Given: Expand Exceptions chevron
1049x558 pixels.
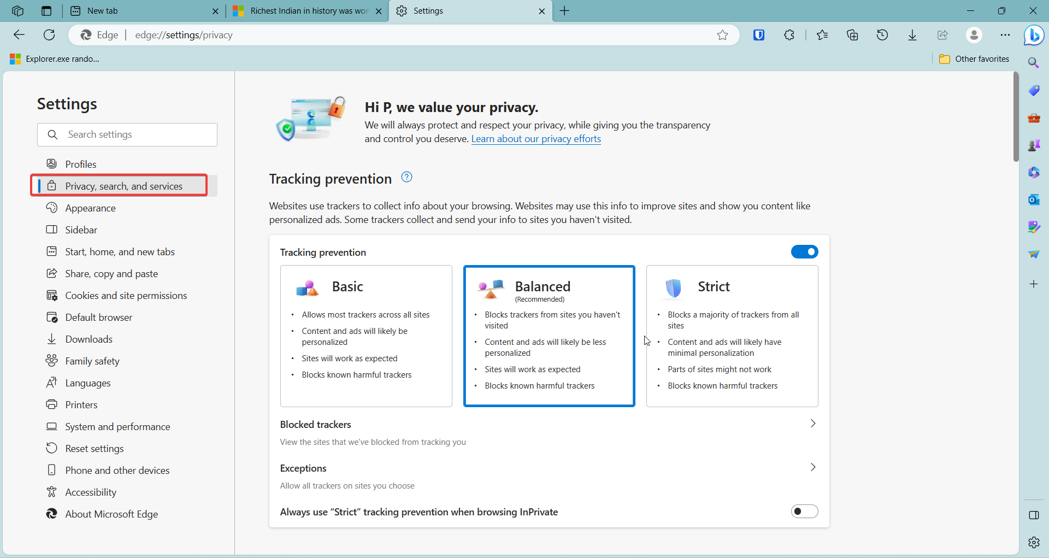Looking at the screenshot, I should point(813,467).
